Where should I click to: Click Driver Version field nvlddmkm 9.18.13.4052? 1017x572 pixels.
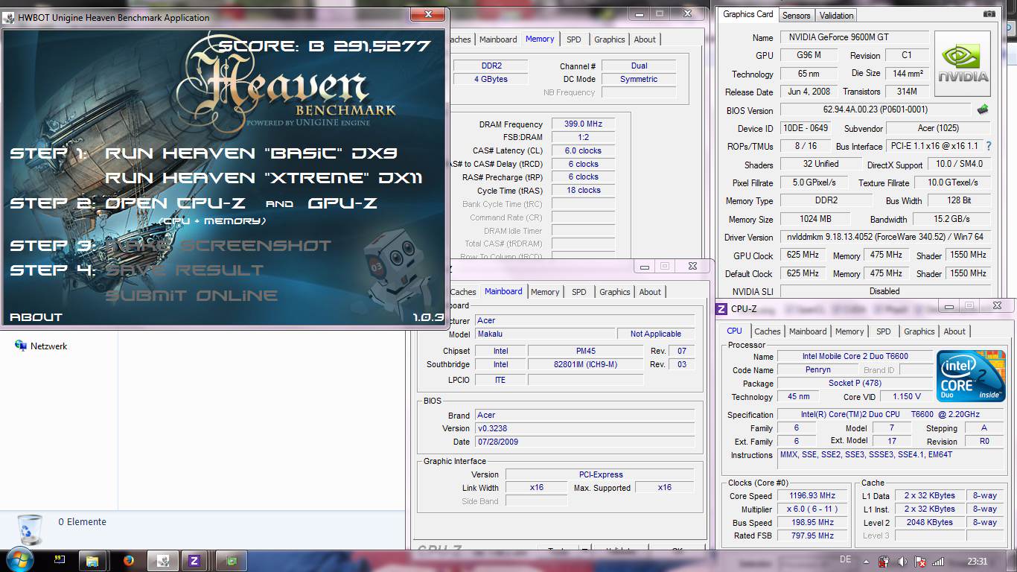click(885, 237)
